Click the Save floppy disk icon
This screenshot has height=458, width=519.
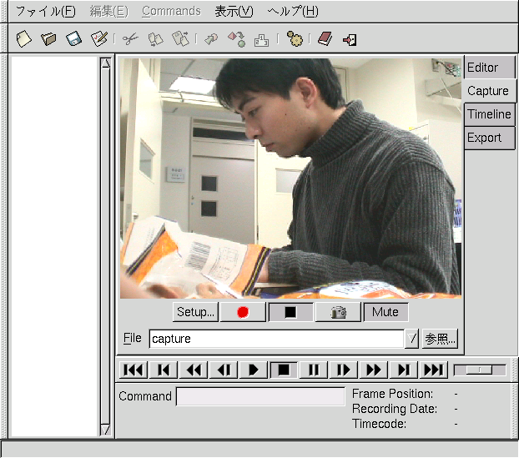[x=73, y=39]
